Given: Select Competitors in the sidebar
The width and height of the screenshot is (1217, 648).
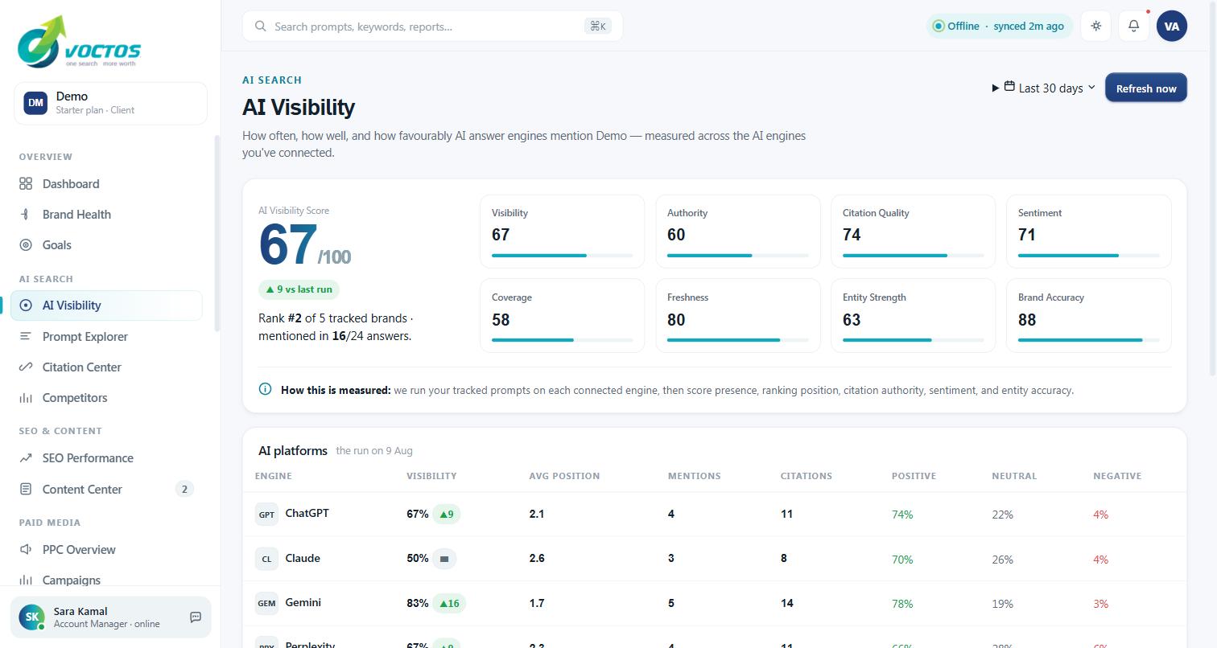Looking at the screenshot, I should pyautogui.click(x=106, y=398).
